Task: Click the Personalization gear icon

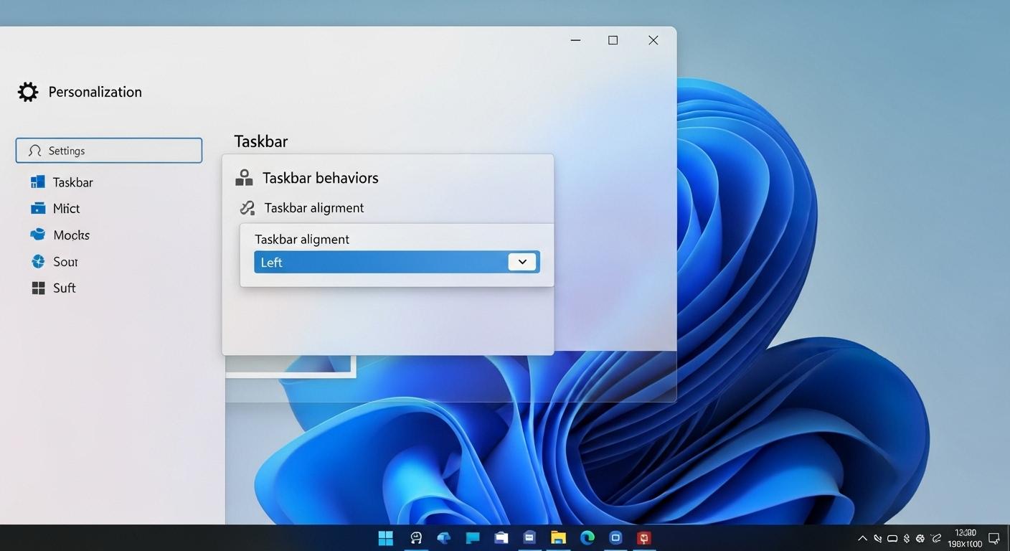Action: click(x=27, y=91)
